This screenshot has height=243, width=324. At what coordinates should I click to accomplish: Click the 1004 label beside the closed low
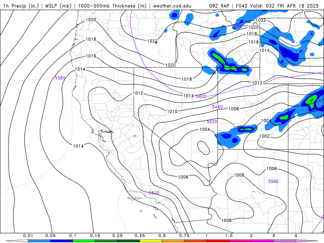point(205,129)
